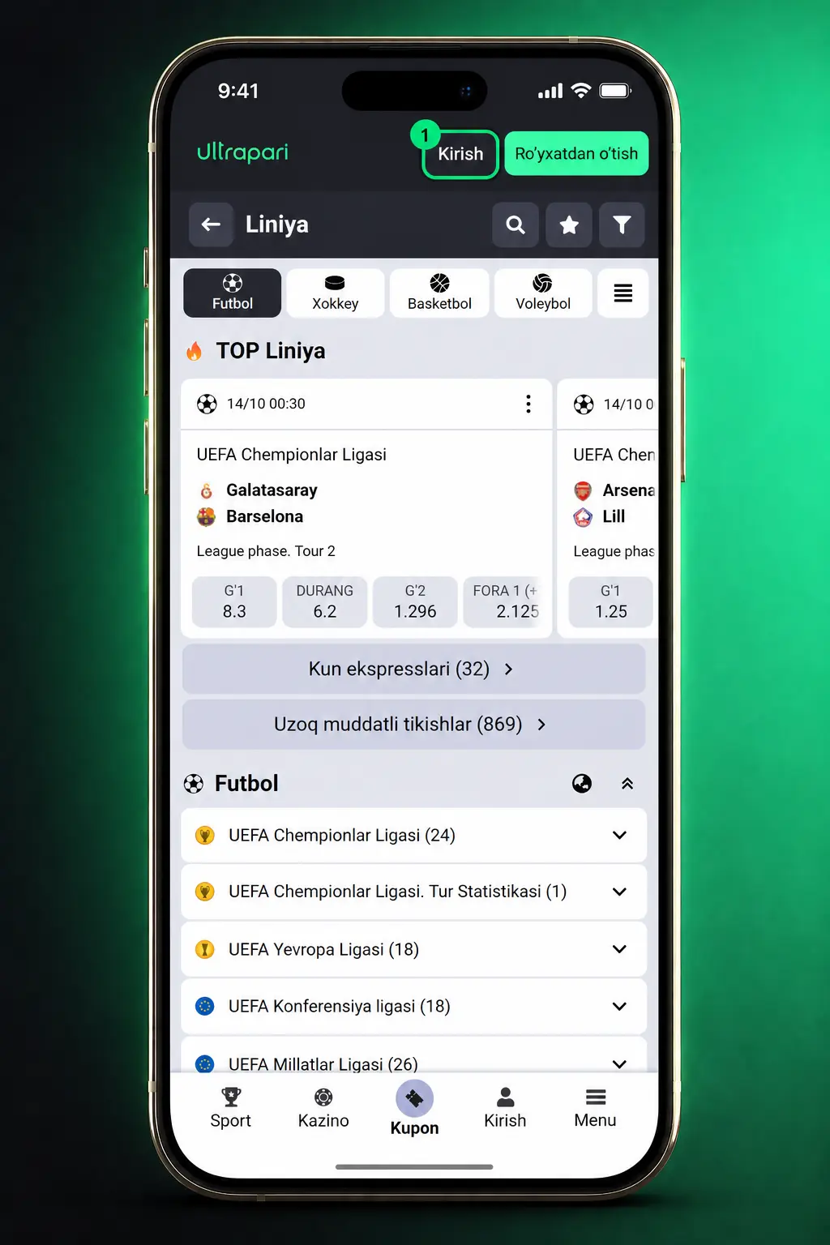830x1245 pixels.
Task: Switch to the Basketbol tab
Action: (439, 293)
